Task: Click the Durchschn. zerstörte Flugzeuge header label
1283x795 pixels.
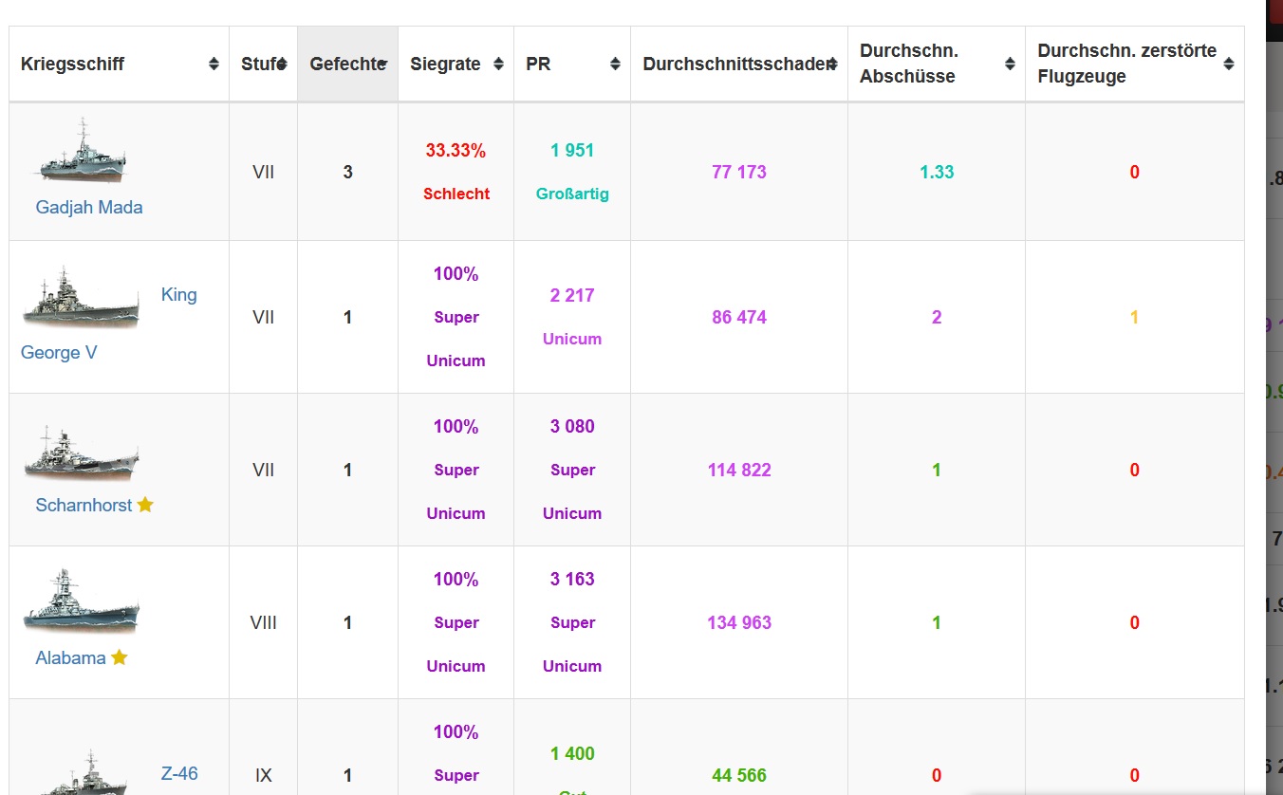Action: [x=1126, y=64]
